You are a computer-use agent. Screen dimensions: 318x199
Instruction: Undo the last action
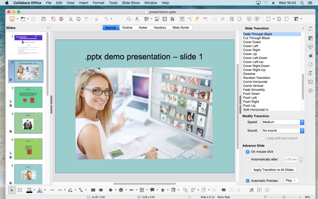(x=106, y=19)
